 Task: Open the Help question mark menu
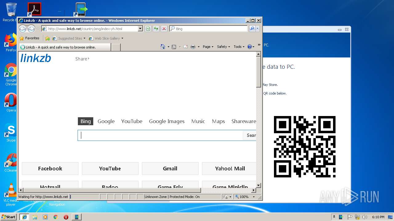(x=251, y=47)
